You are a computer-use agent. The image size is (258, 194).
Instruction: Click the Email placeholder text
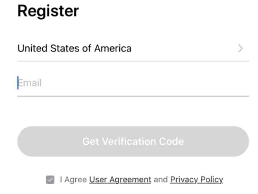[30, 83]
